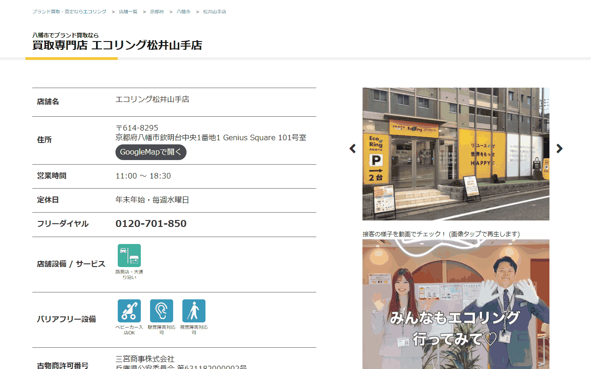591x369 pixels.
Task: Click the 路面店・大通り沿い facility icon
Action: point(129,256)
